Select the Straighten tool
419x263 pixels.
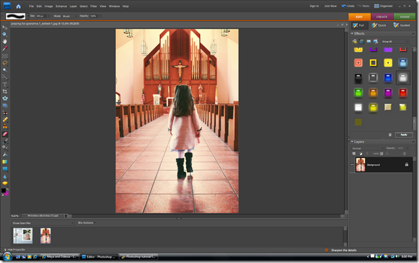pyautogui.click(x=5, y=105)
